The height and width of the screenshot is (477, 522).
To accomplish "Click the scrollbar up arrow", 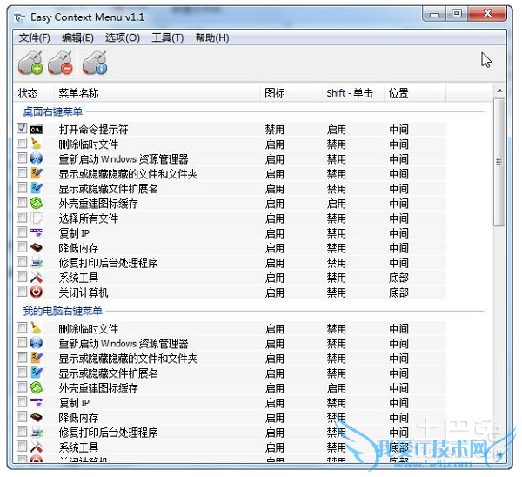I will [x=499, y=91].
